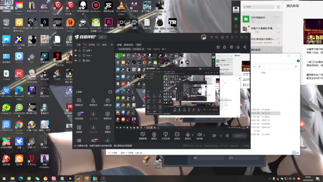The image size is (323, 182).
Task: Edit stream category with pencil icon
Action: [x=143, y=49]
